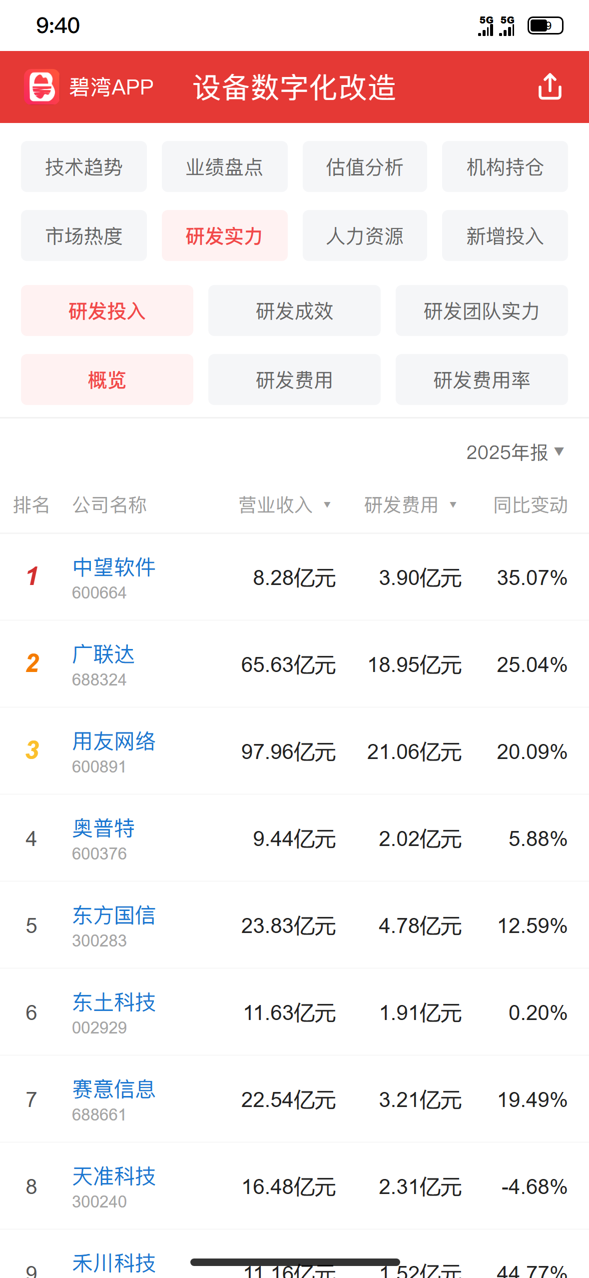Sort by 研发费用 column arrow

click(453, 505)
